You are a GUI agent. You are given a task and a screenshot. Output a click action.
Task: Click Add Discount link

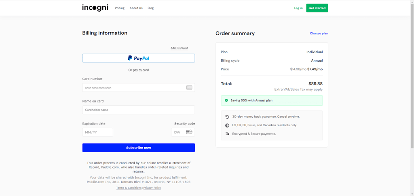[179, 48]
